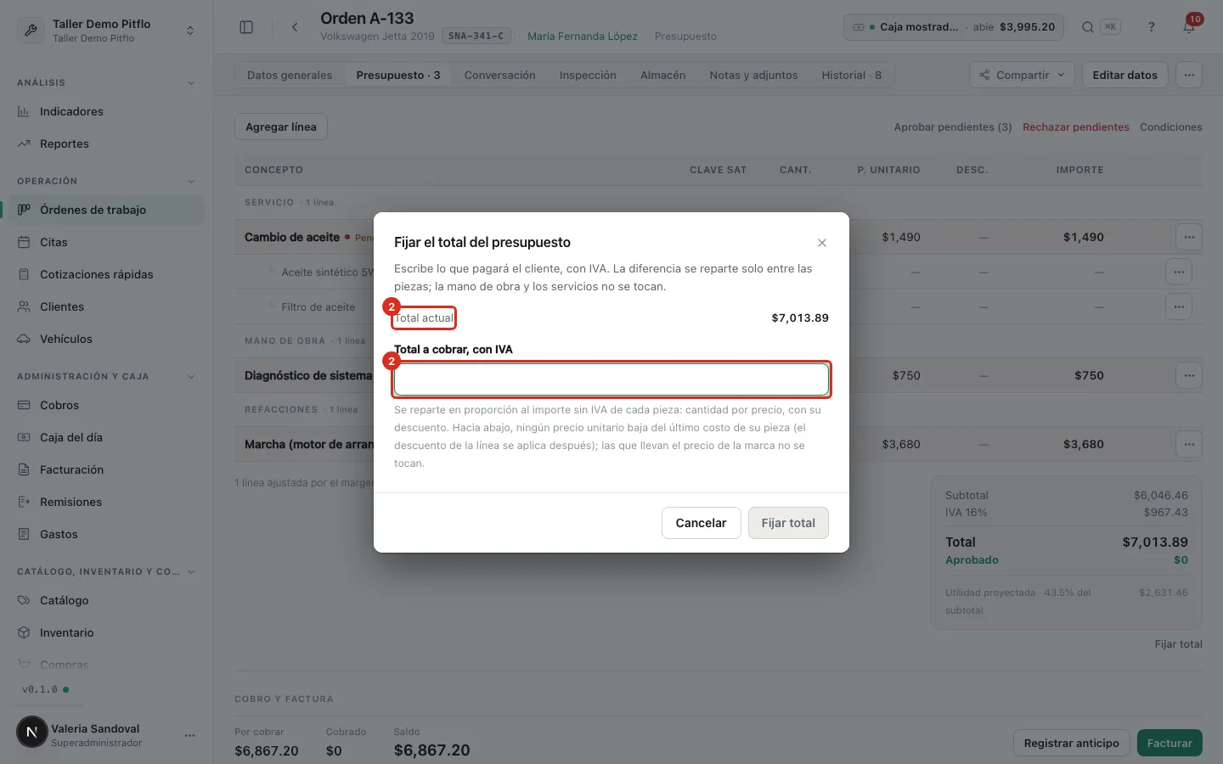Open row menu for Cambio de aceite
Image resolution: width=1223 pixels, height=764 pixels.
click(1189, 237)
